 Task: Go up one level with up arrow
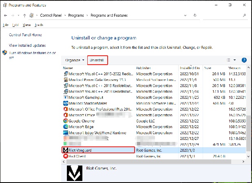(x=25, y=15)
